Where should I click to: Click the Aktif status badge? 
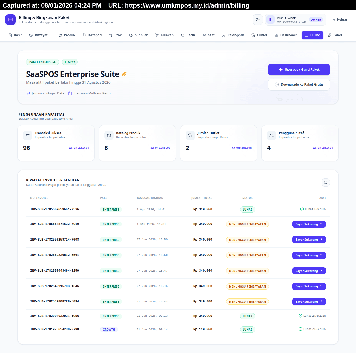[x=70, y=62]
